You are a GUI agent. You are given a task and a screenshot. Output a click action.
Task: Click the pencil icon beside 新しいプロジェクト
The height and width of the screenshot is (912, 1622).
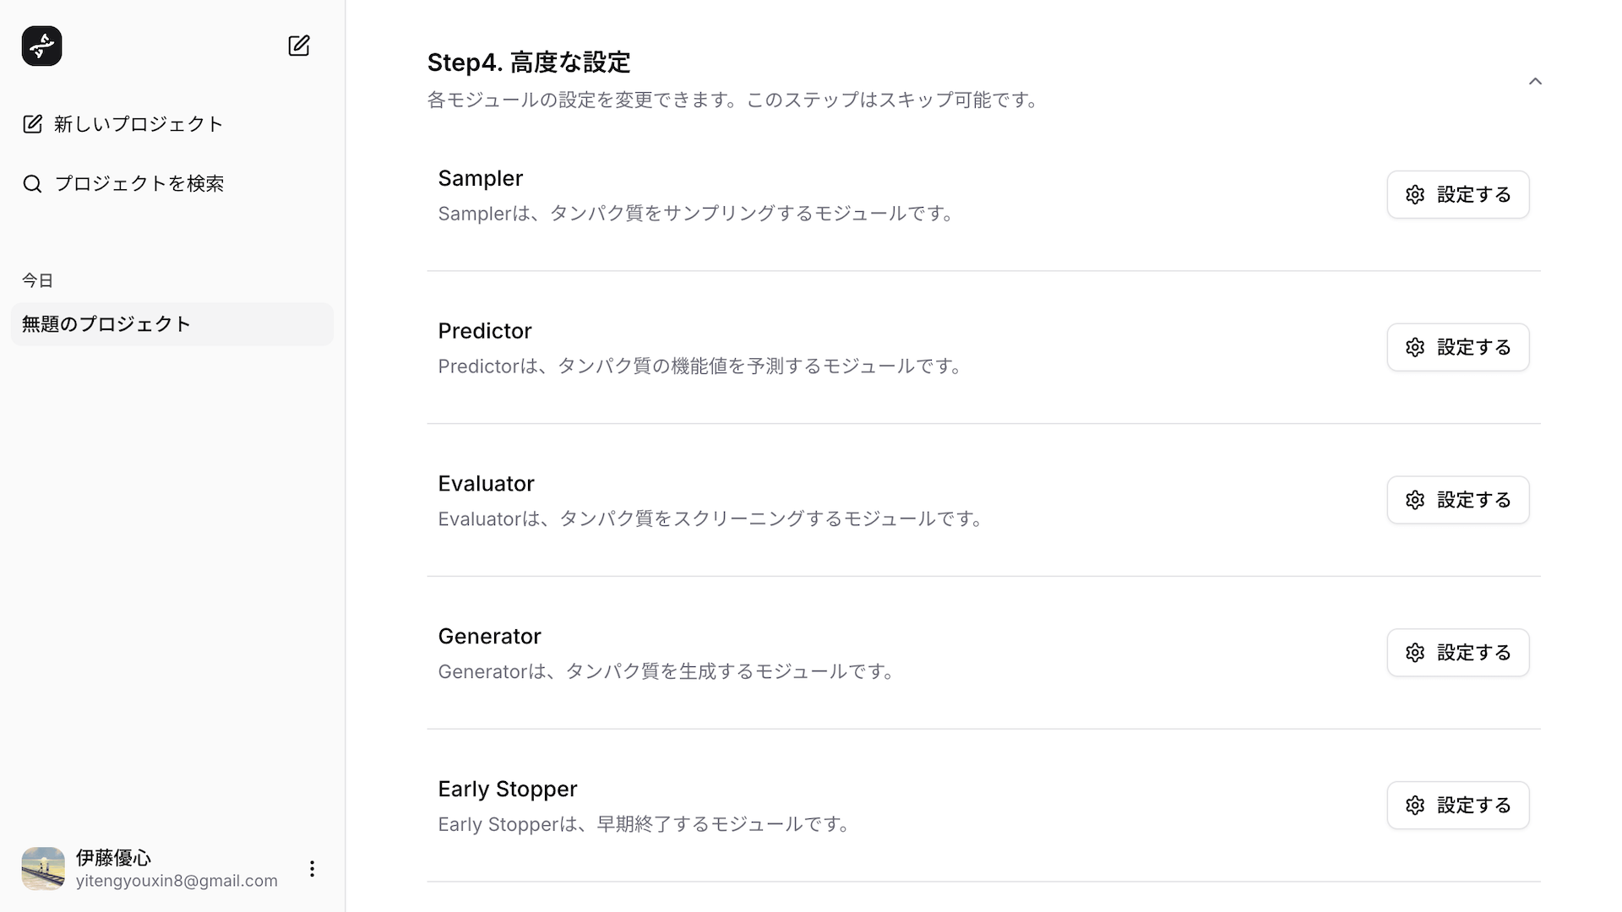point(32,124)
